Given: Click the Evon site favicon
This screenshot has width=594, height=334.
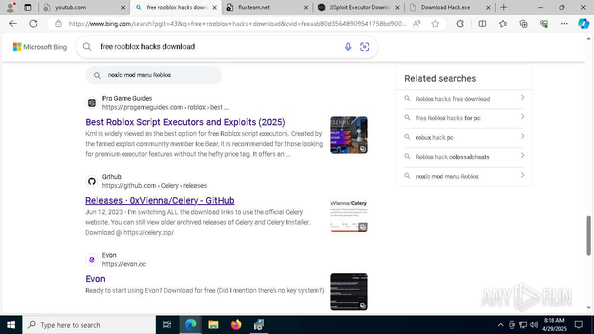Looking at the screenshot, I should (92, 260).
